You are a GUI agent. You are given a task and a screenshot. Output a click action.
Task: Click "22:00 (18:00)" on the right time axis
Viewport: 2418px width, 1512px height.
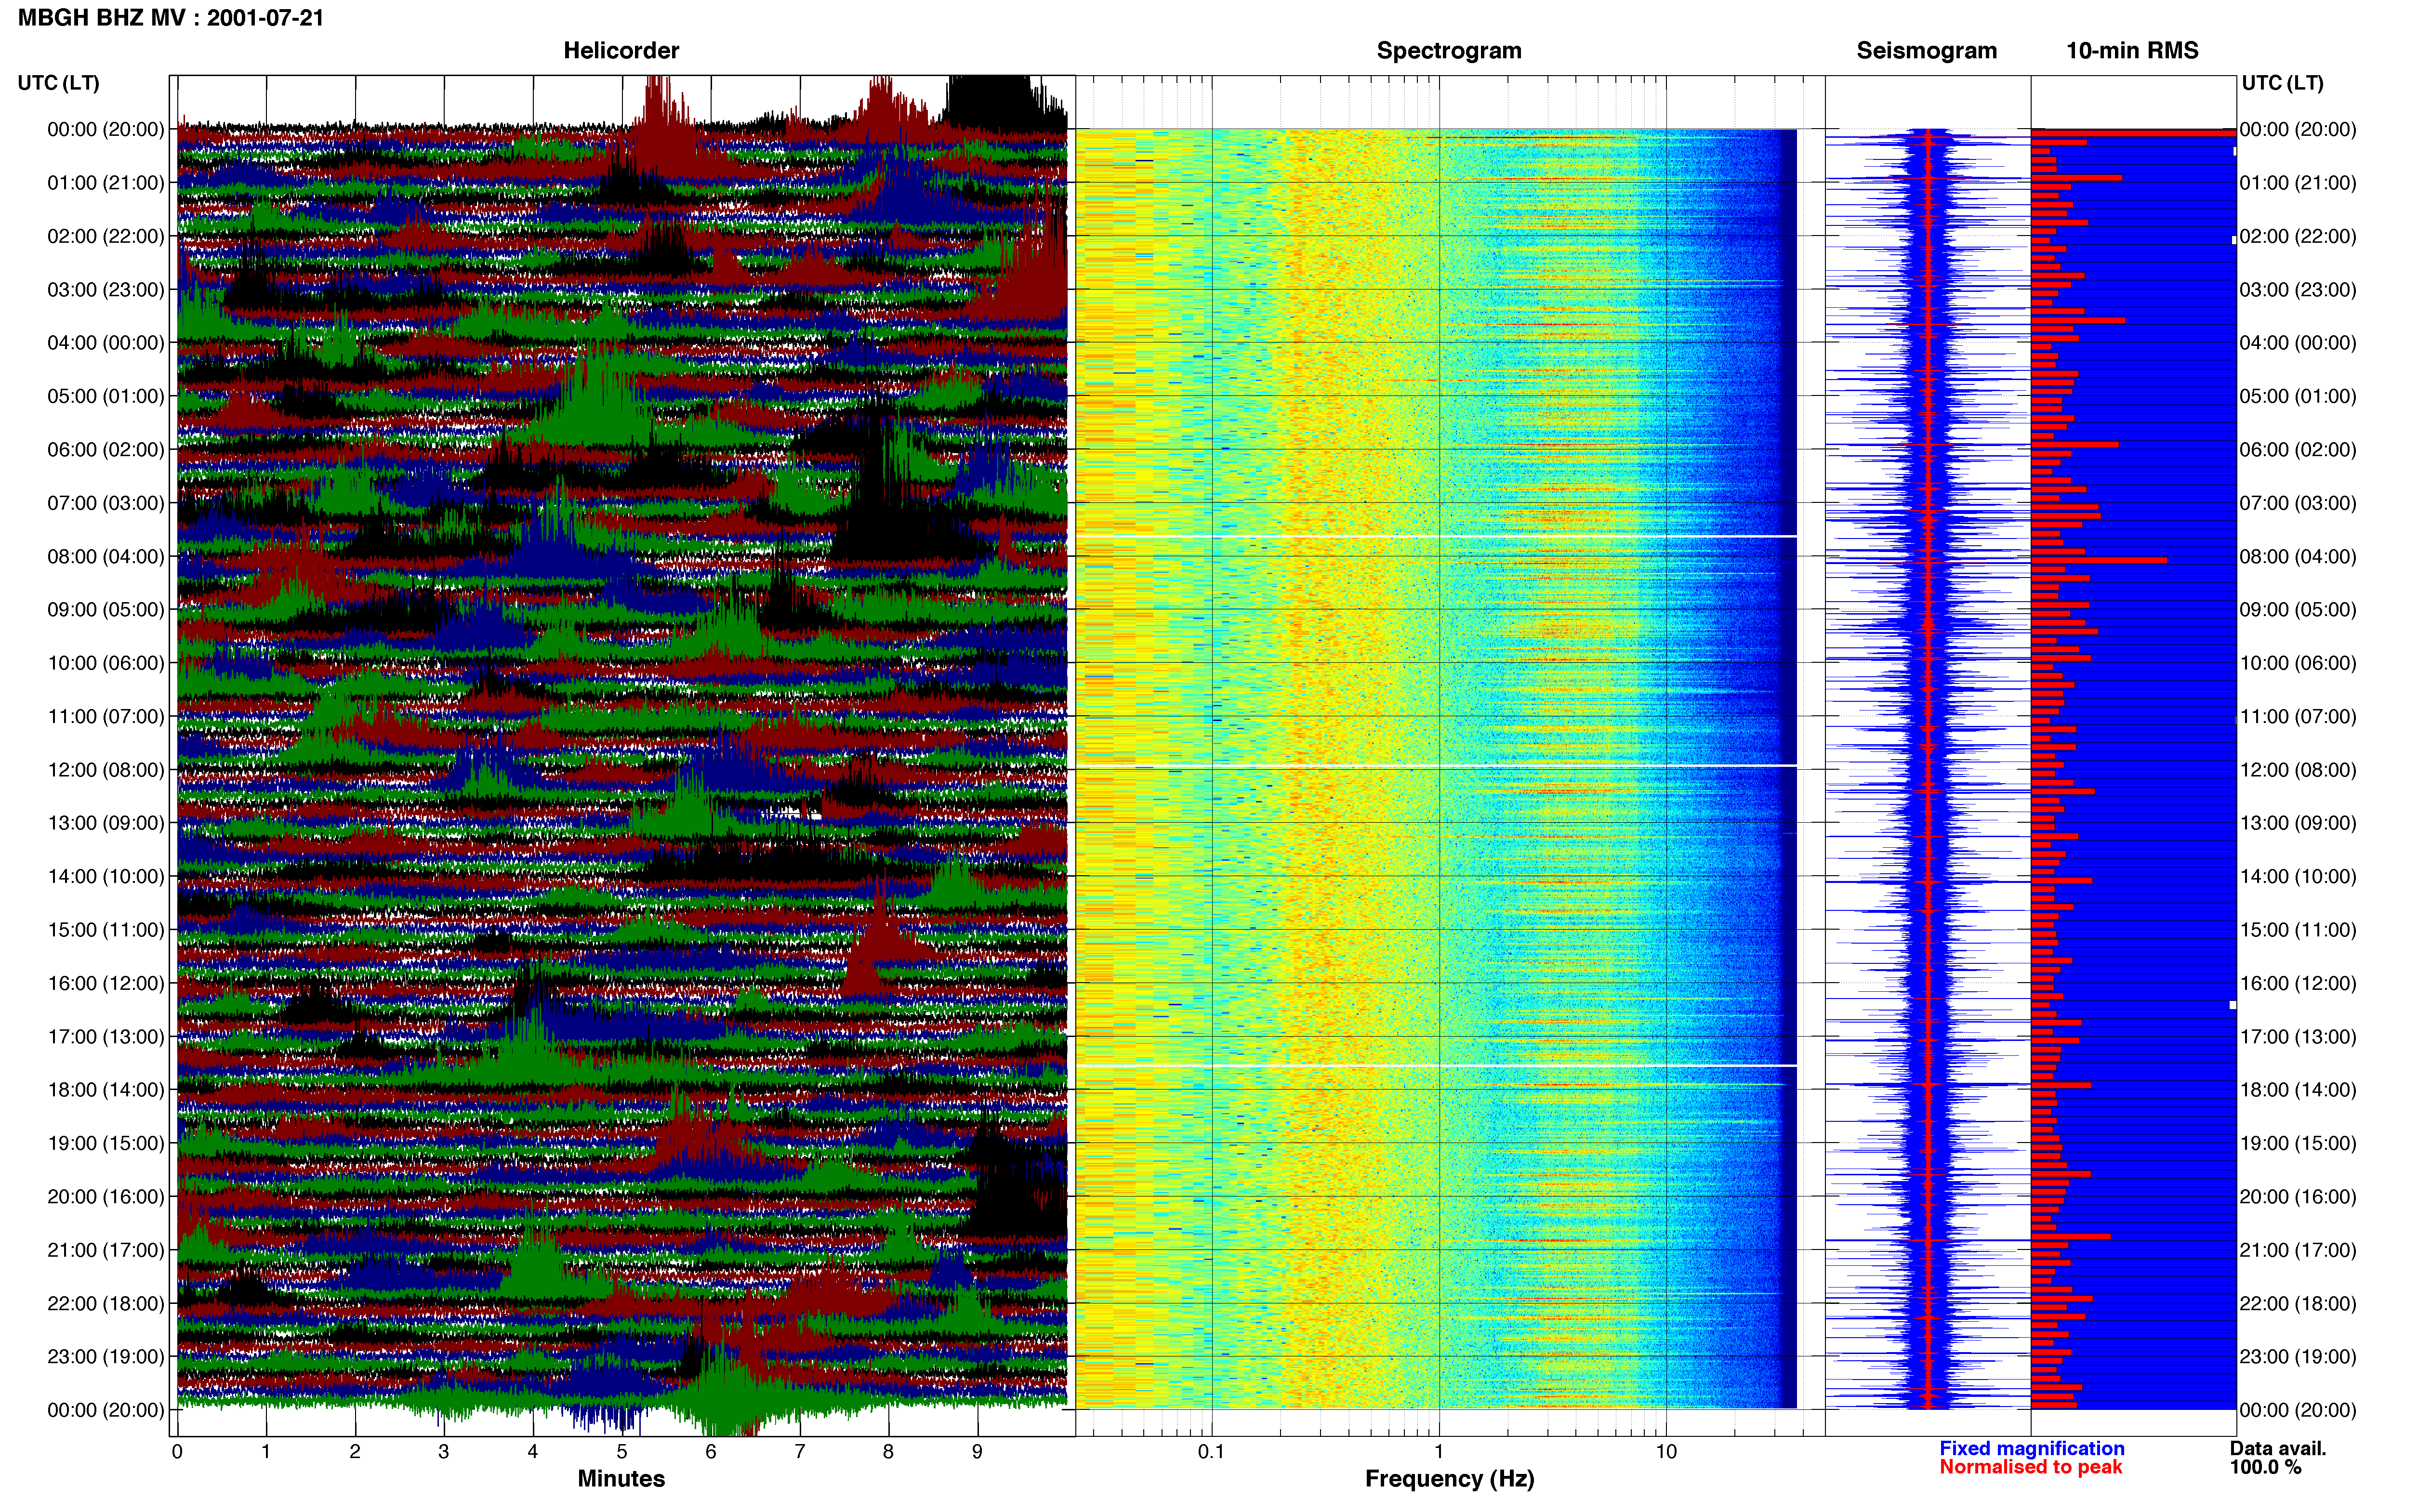coord(2298,1304)
